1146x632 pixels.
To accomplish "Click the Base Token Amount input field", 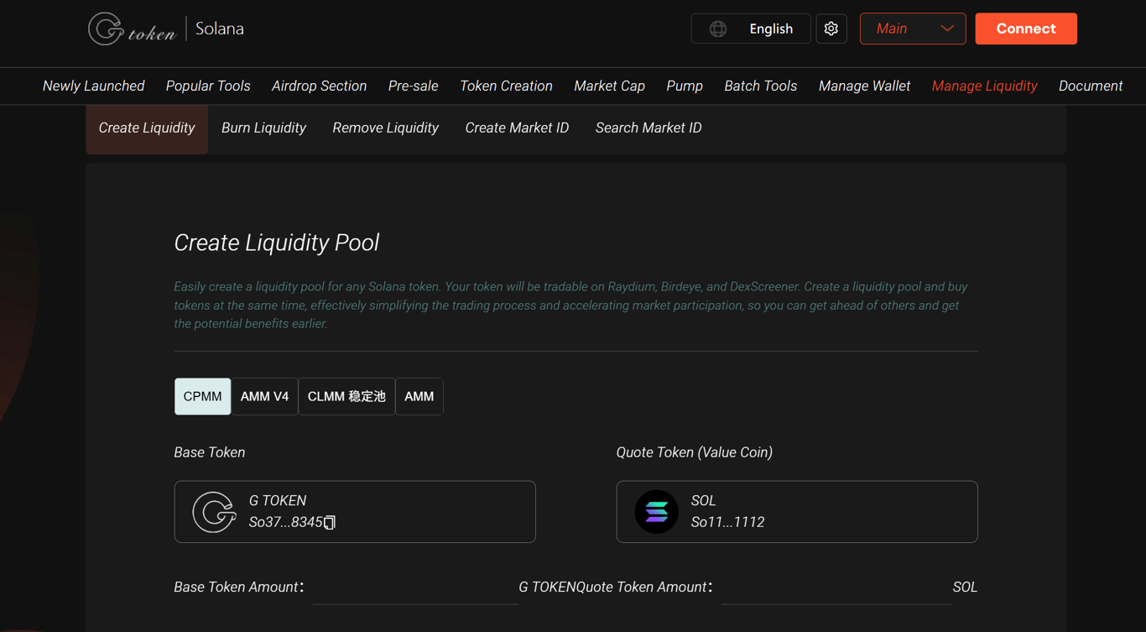I will (415, 588).
